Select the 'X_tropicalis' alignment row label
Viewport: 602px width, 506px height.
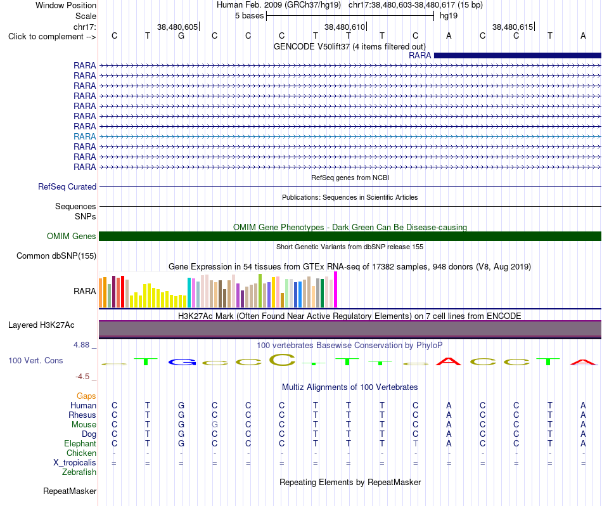click(75, 463)
